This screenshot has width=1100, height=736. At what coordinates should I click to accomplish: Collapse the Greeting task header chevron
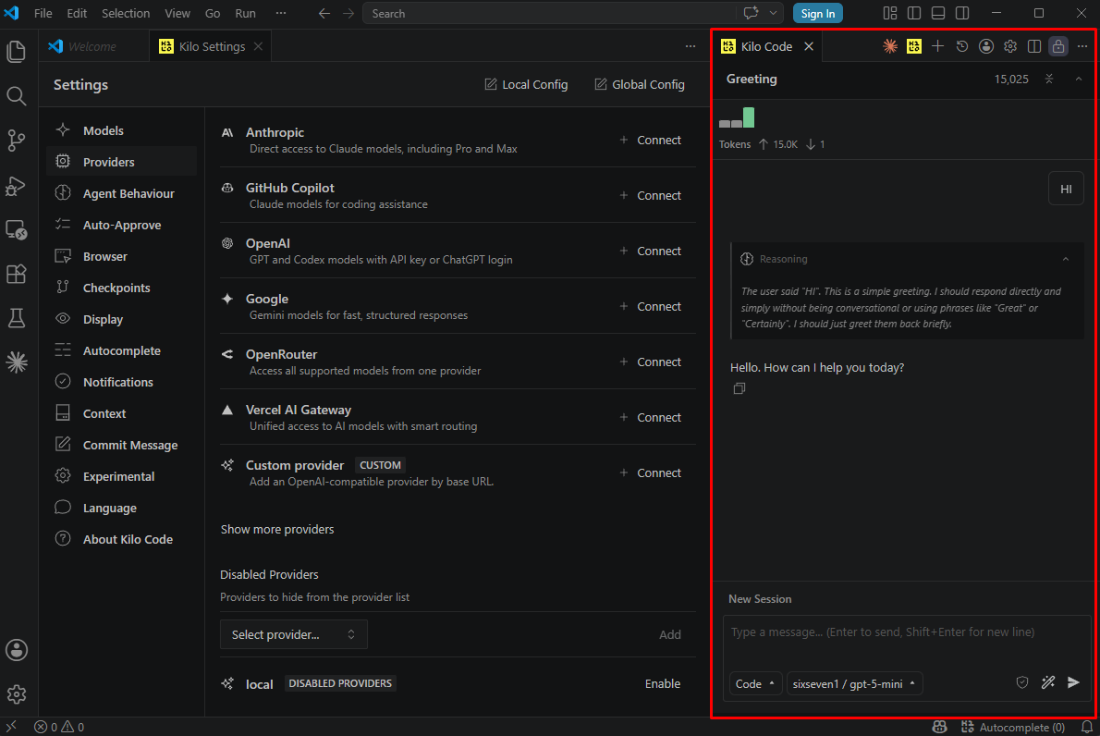point(1078,80)
